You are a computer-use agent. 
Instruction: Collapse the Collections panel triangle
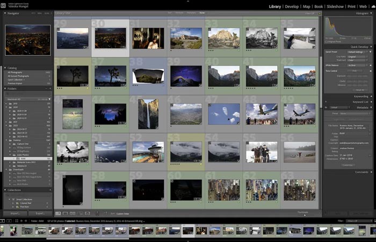[x=5, y=190]
